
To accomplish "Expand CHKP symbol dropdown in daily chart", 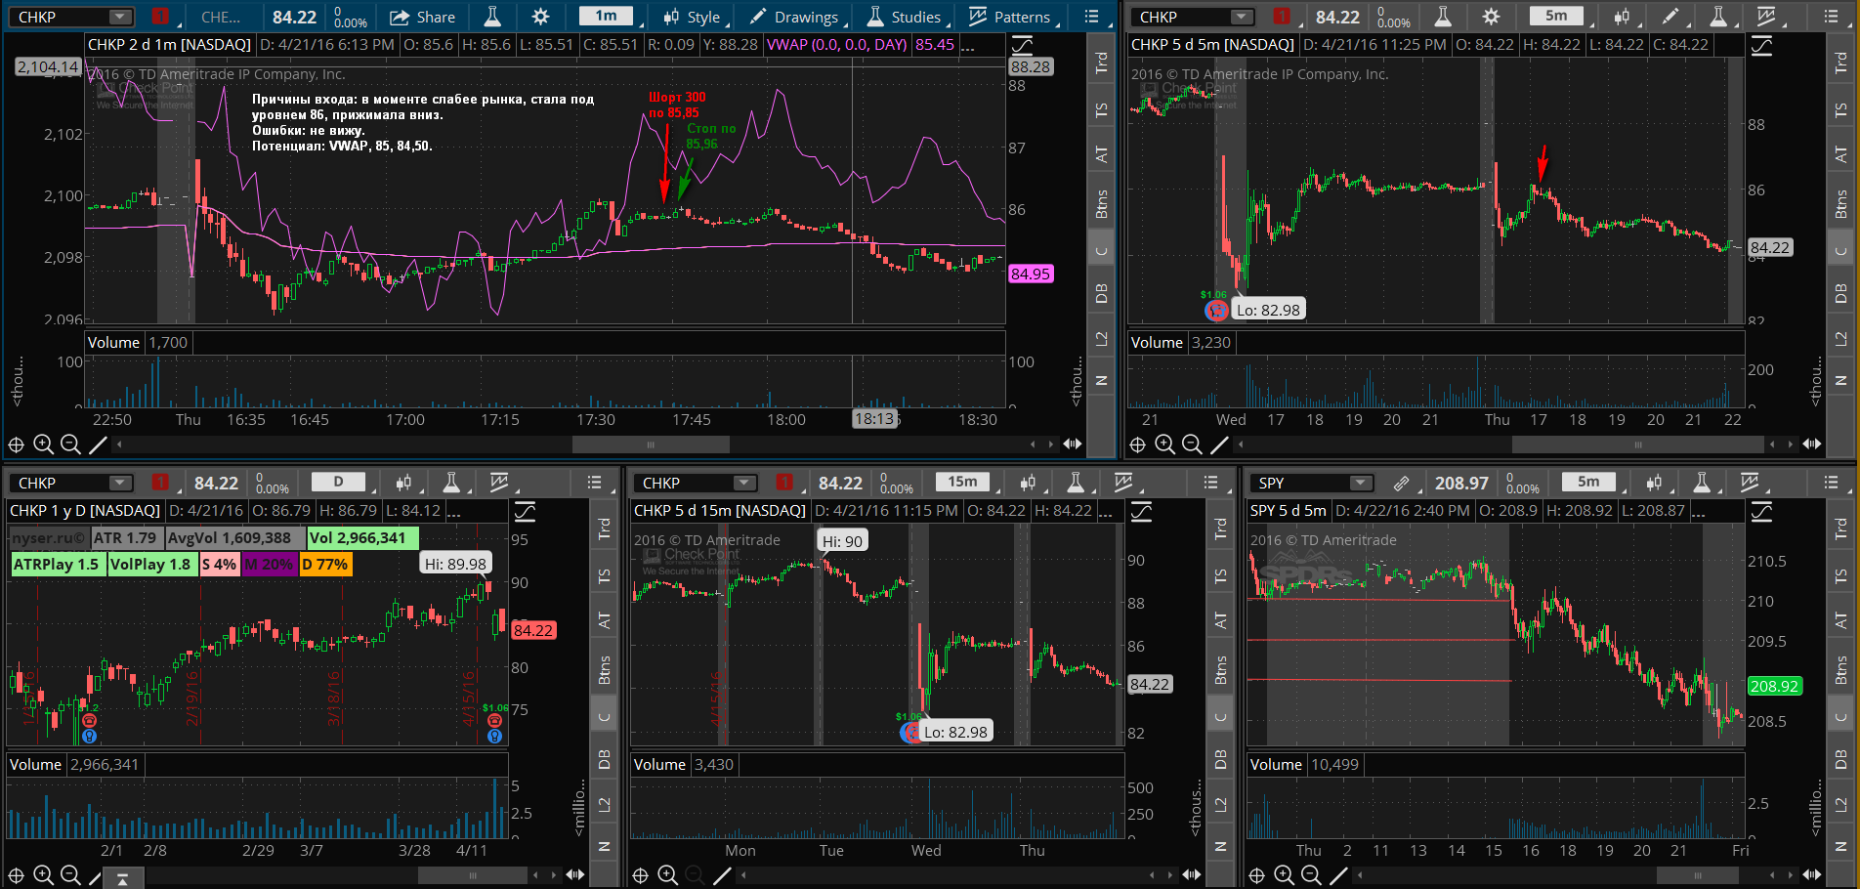I will tap(119, 483).
